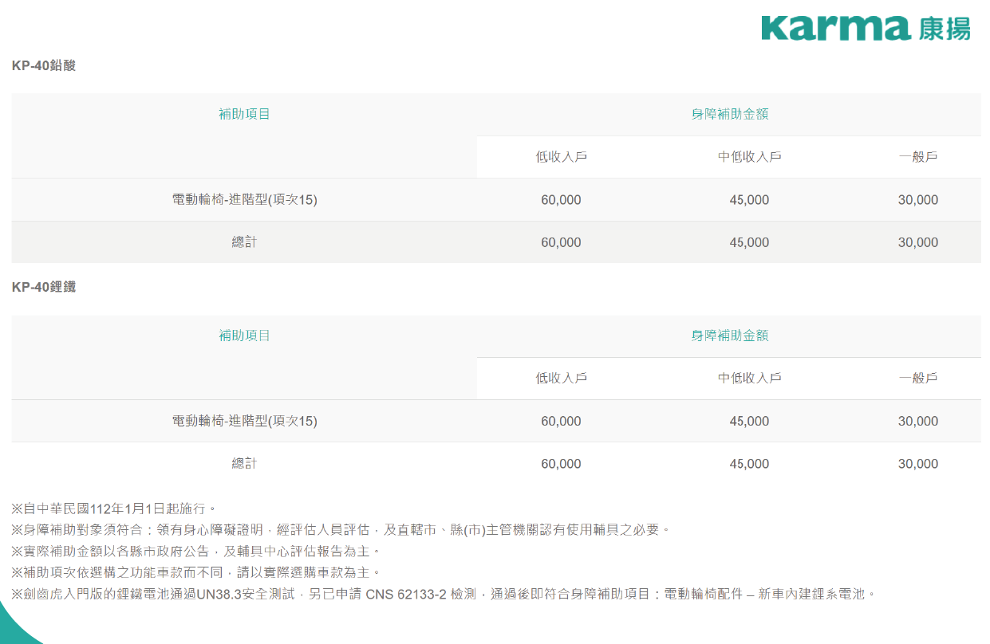The width and height of the screenshot is (990, 644).
Task: Click 補助項目 header in KP-40鋰鐵 table
Action: (244, 336)
